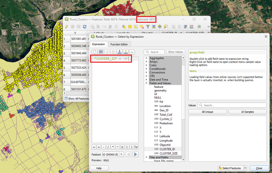
Task: Click the previous feature arrow
Action: [x=129, y=154]
